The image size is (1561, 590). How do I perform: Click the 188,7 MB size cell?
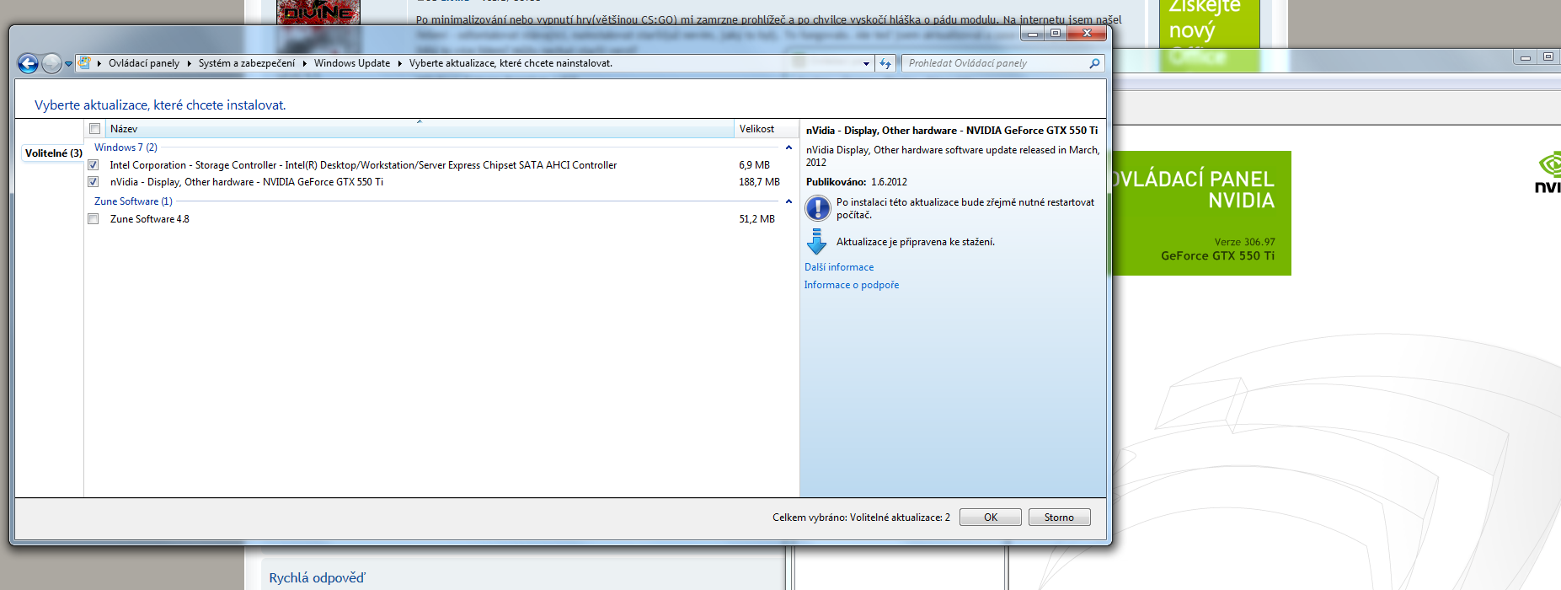pos(759,182)
